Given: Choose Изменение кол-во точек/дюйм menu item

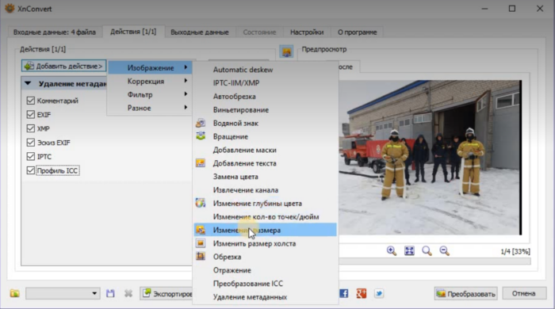Looking at the screenshot, I should tap(265, 217).
